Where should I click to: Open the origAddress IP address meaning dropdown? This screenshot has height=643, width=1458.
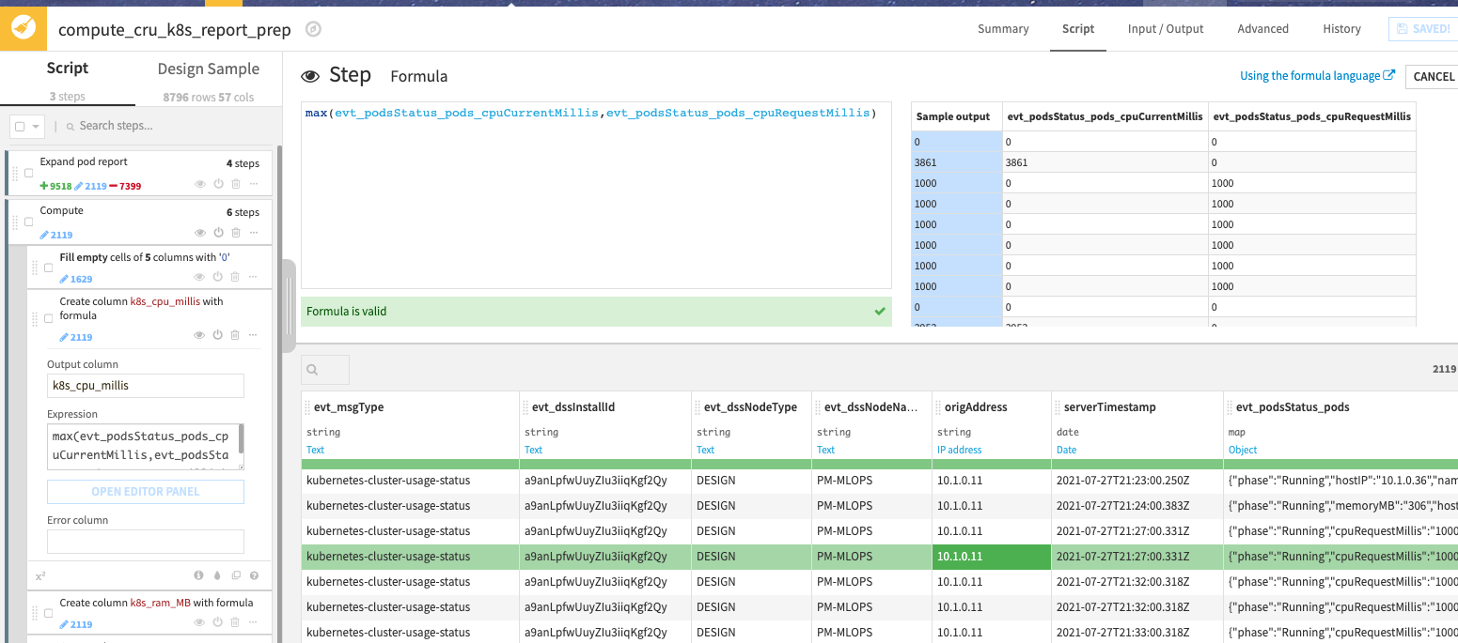click(x=959, y=450)
